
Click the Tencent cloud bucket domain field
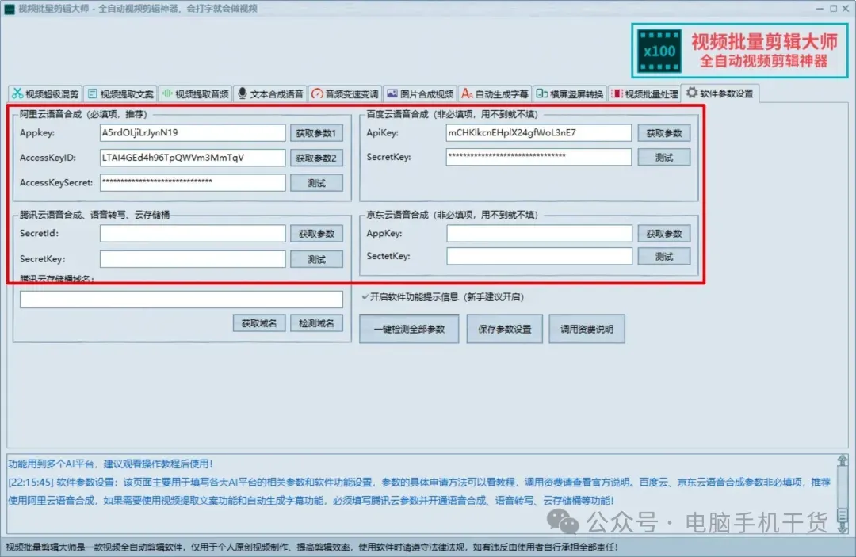coord(182,299)
